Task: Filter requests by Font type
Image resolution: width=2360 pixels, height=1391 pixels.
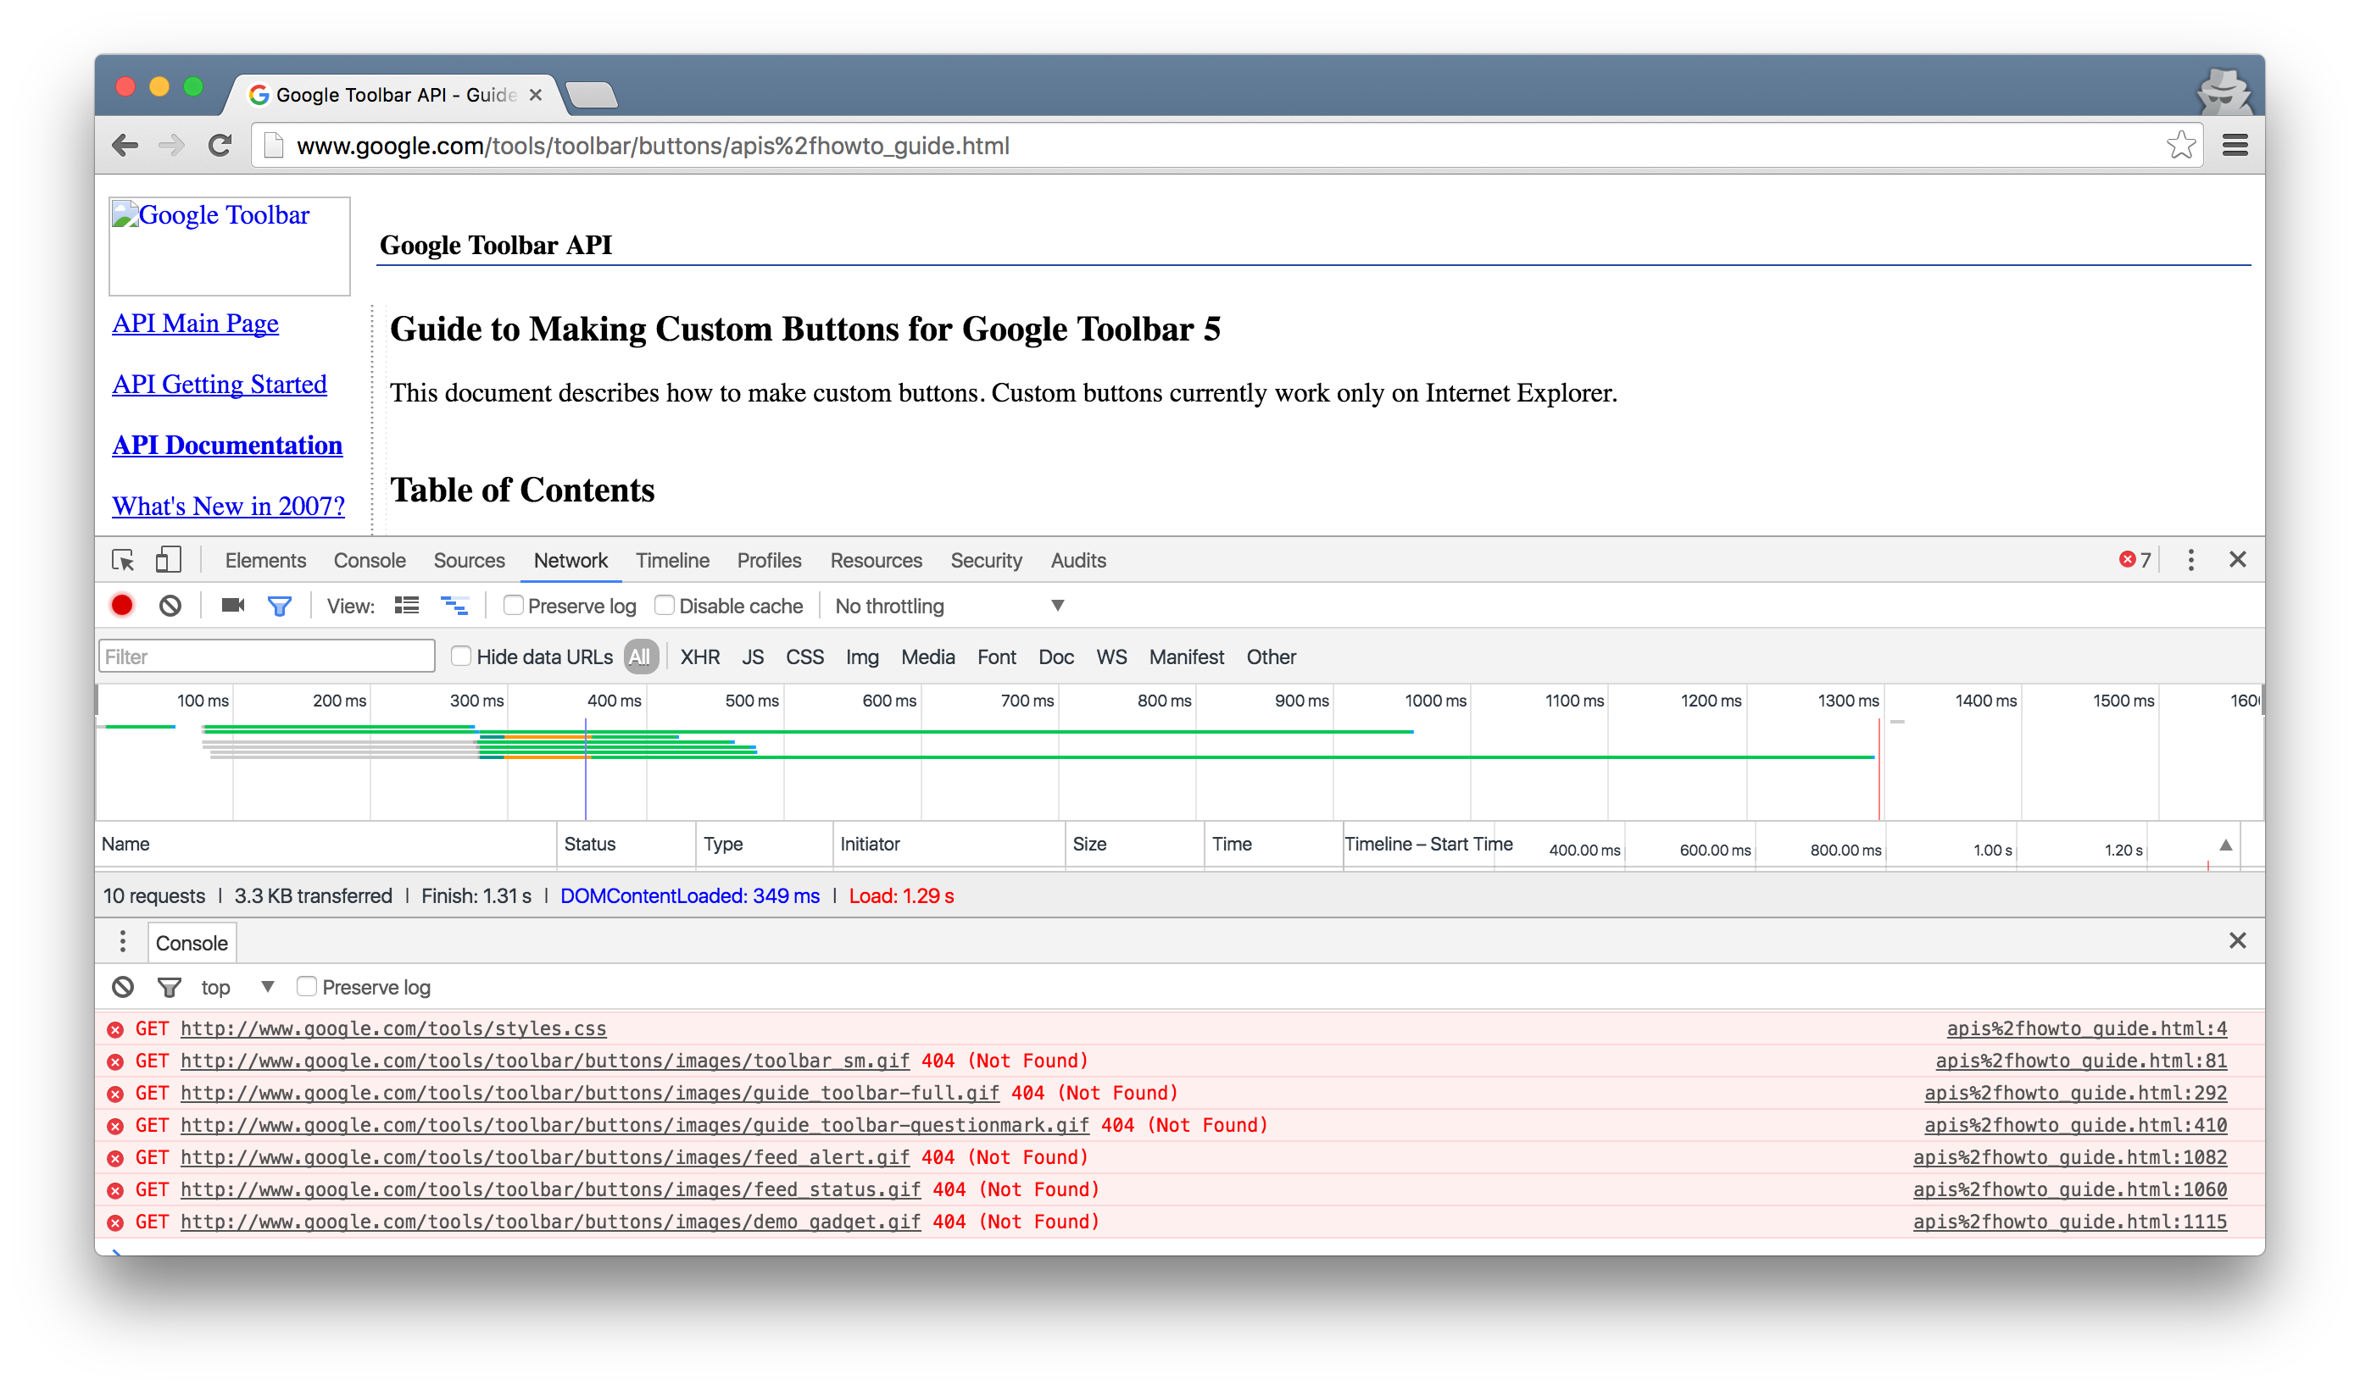Action: [x=996, y=657]
